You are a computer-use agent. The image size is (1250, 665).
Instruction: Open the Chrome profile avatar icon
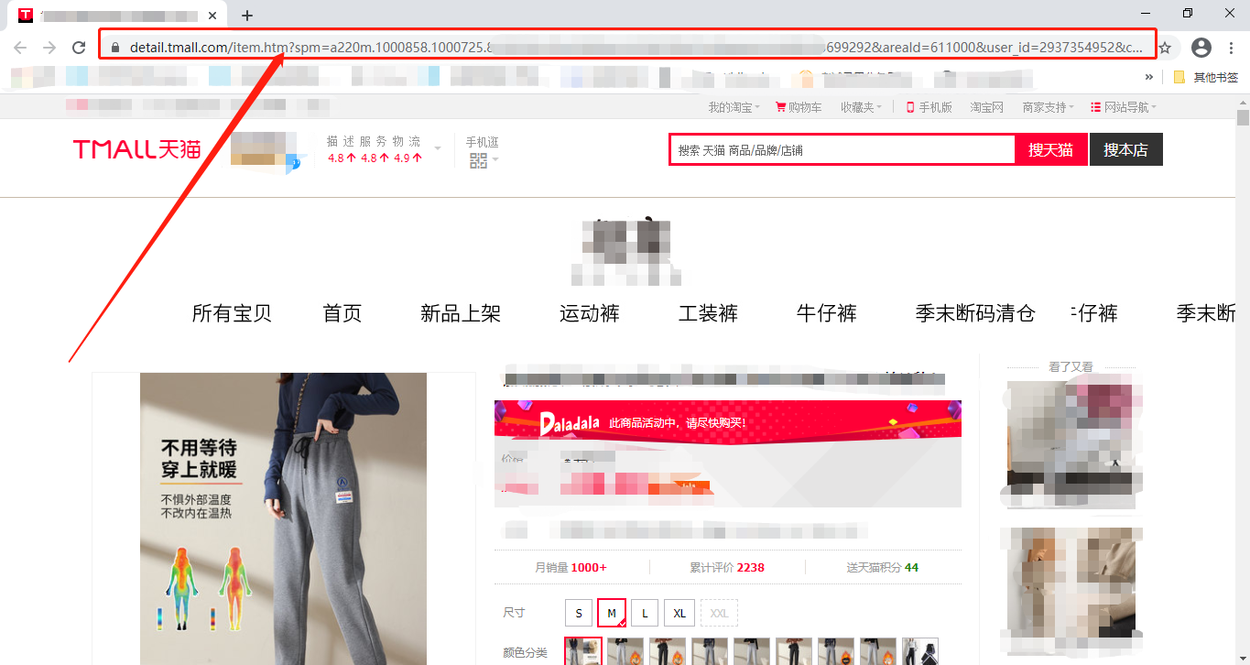point(1201,48)
